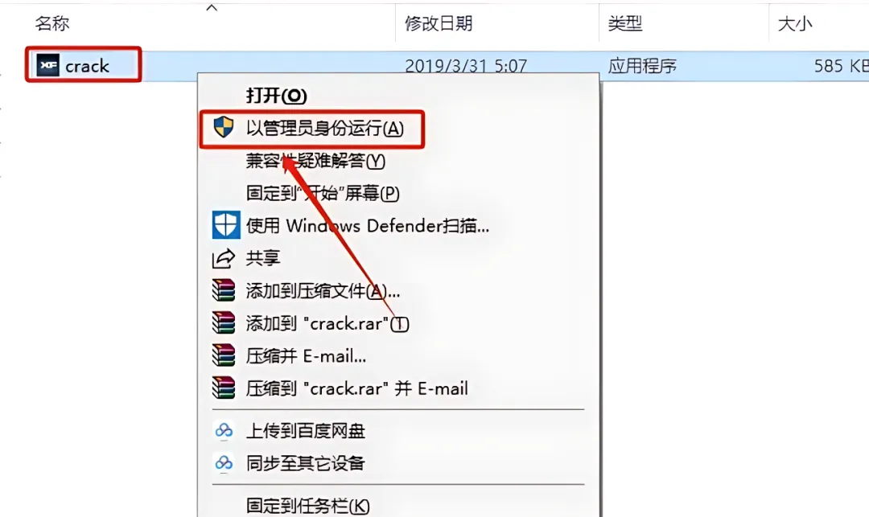Select 打开(O) from context menu
This screenshot has height=517, width=869.
[x=276, y=95]
